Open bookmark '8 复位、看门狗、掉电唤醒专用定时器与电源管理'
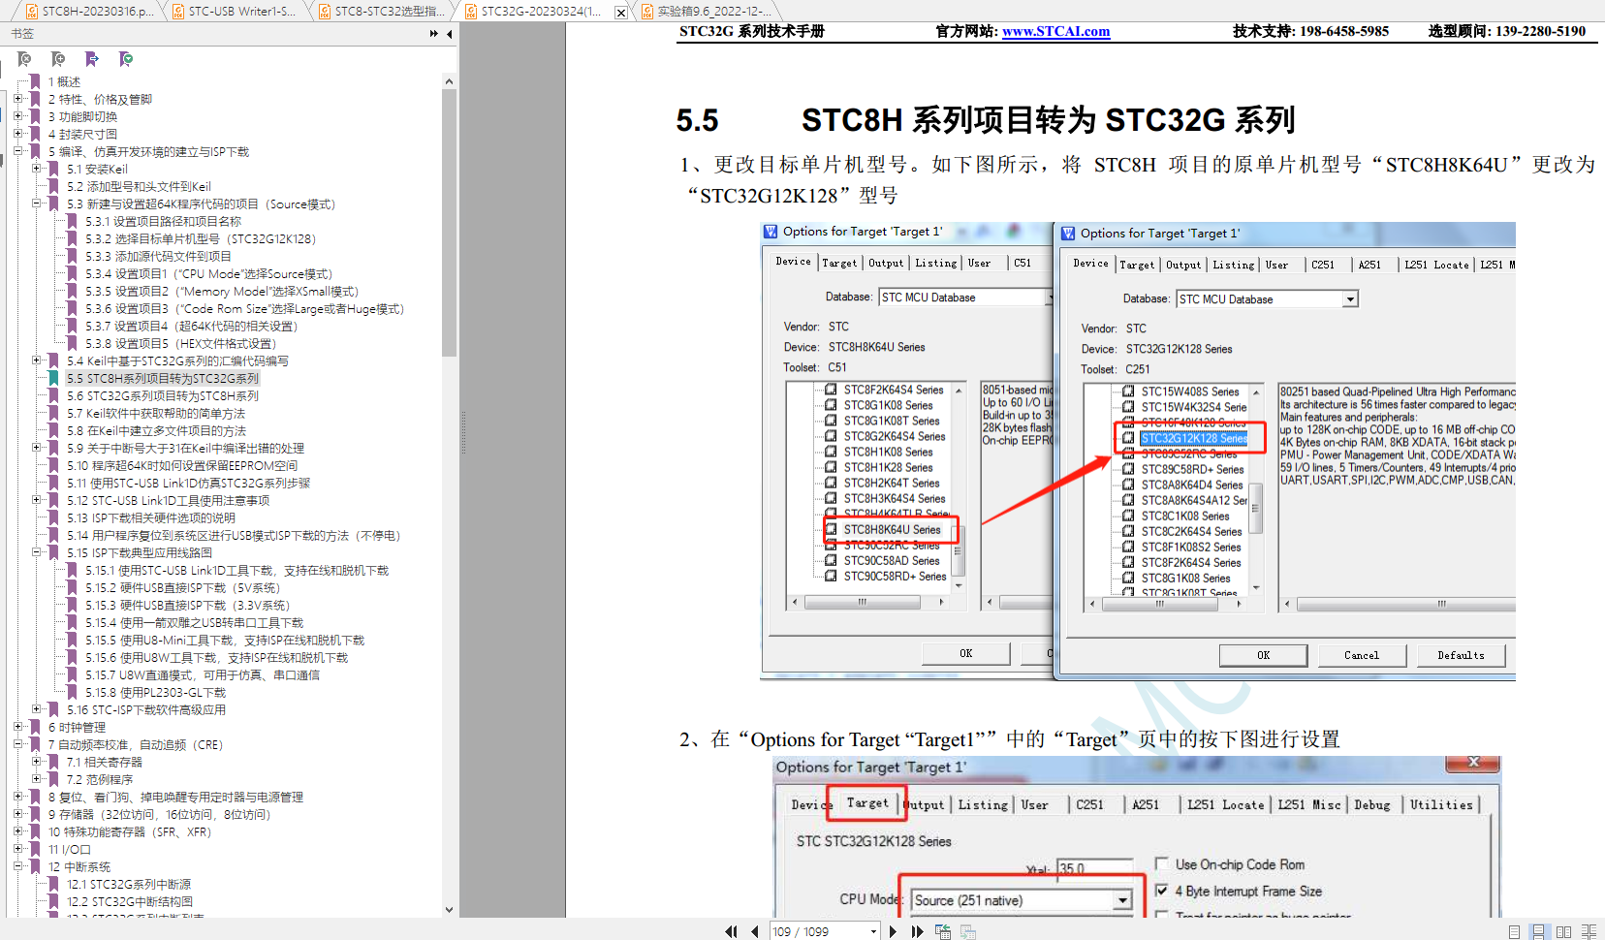This screenshot has height=940, width=1605. (175, 798)
